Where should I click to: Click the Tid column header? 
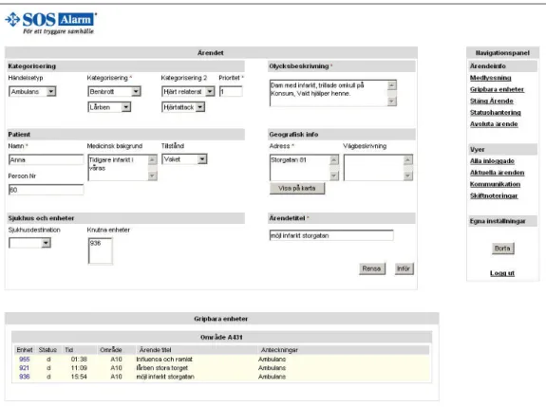[69, 349]
